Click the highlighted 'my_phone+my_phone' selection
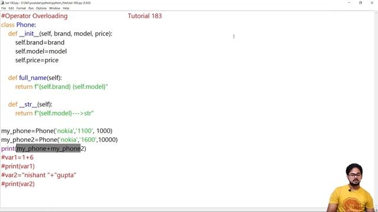This screenshot has height=212, width=378. (48, 149)
